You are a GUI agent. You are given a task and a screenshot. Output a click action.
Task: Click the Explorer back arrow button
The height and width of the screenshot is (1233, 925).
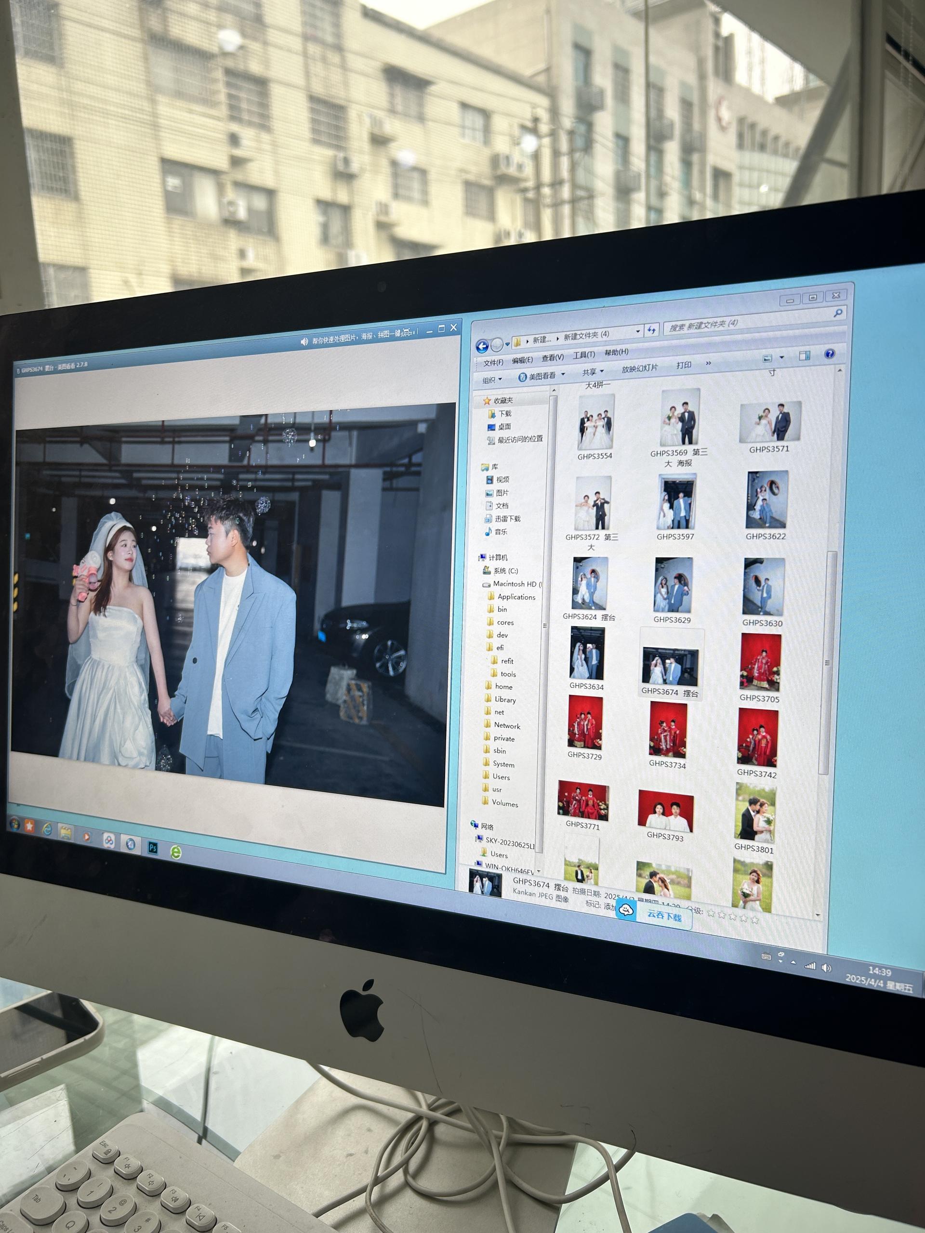click(x=482, y=346)
